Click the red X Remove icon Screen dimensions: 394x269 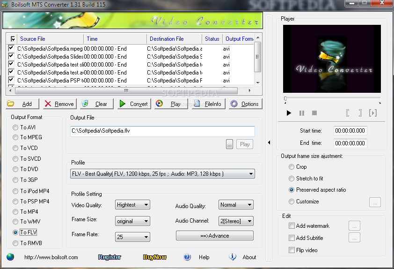[48, 104]
